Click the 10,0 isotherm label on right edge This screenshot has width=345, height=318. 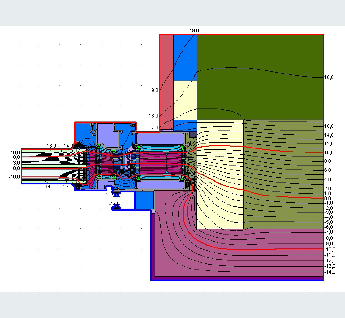coord(329,153)
